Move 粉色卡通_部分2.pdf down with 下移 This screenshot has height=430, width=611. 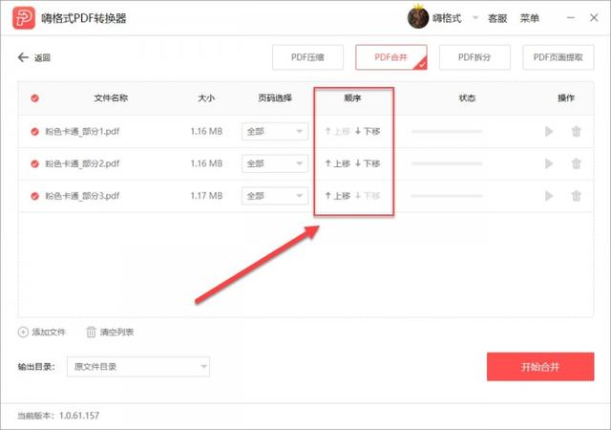(368, 163)
